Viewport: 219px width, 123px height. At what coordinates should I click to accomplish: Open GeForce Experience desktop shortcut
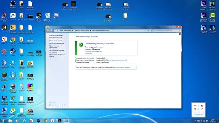pyautogui.click(x=39, y=17)
